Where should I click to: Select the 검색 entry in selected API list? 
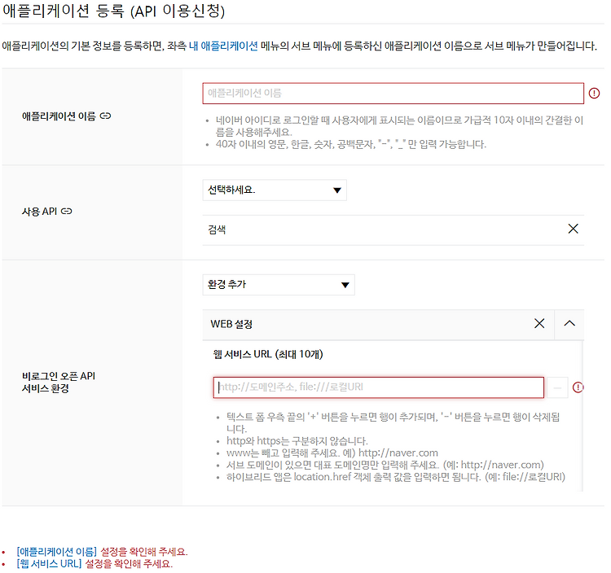tap(217, 230)
